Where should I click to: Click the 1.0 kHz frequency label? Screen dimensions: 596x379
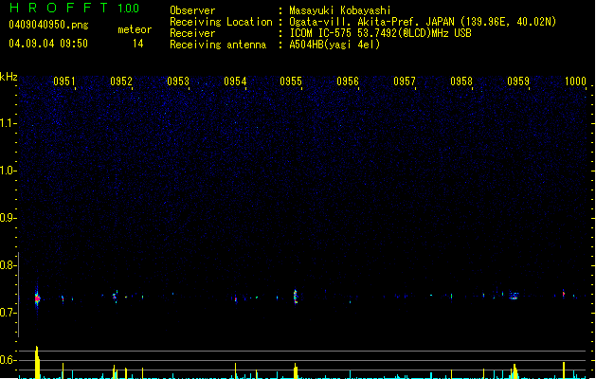(8, 171)
